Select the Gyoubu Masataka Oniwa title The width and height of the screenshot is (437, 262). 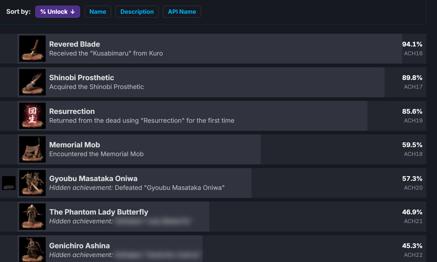click(93, 178)
